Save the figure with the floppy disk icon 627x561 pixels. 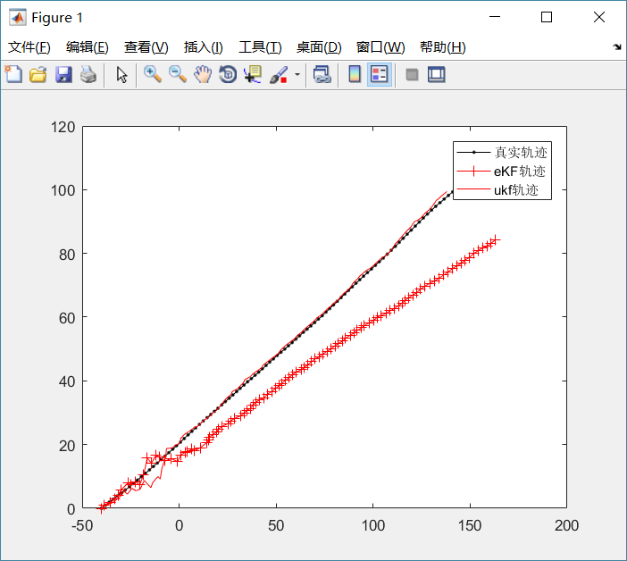tap(63, 75)
